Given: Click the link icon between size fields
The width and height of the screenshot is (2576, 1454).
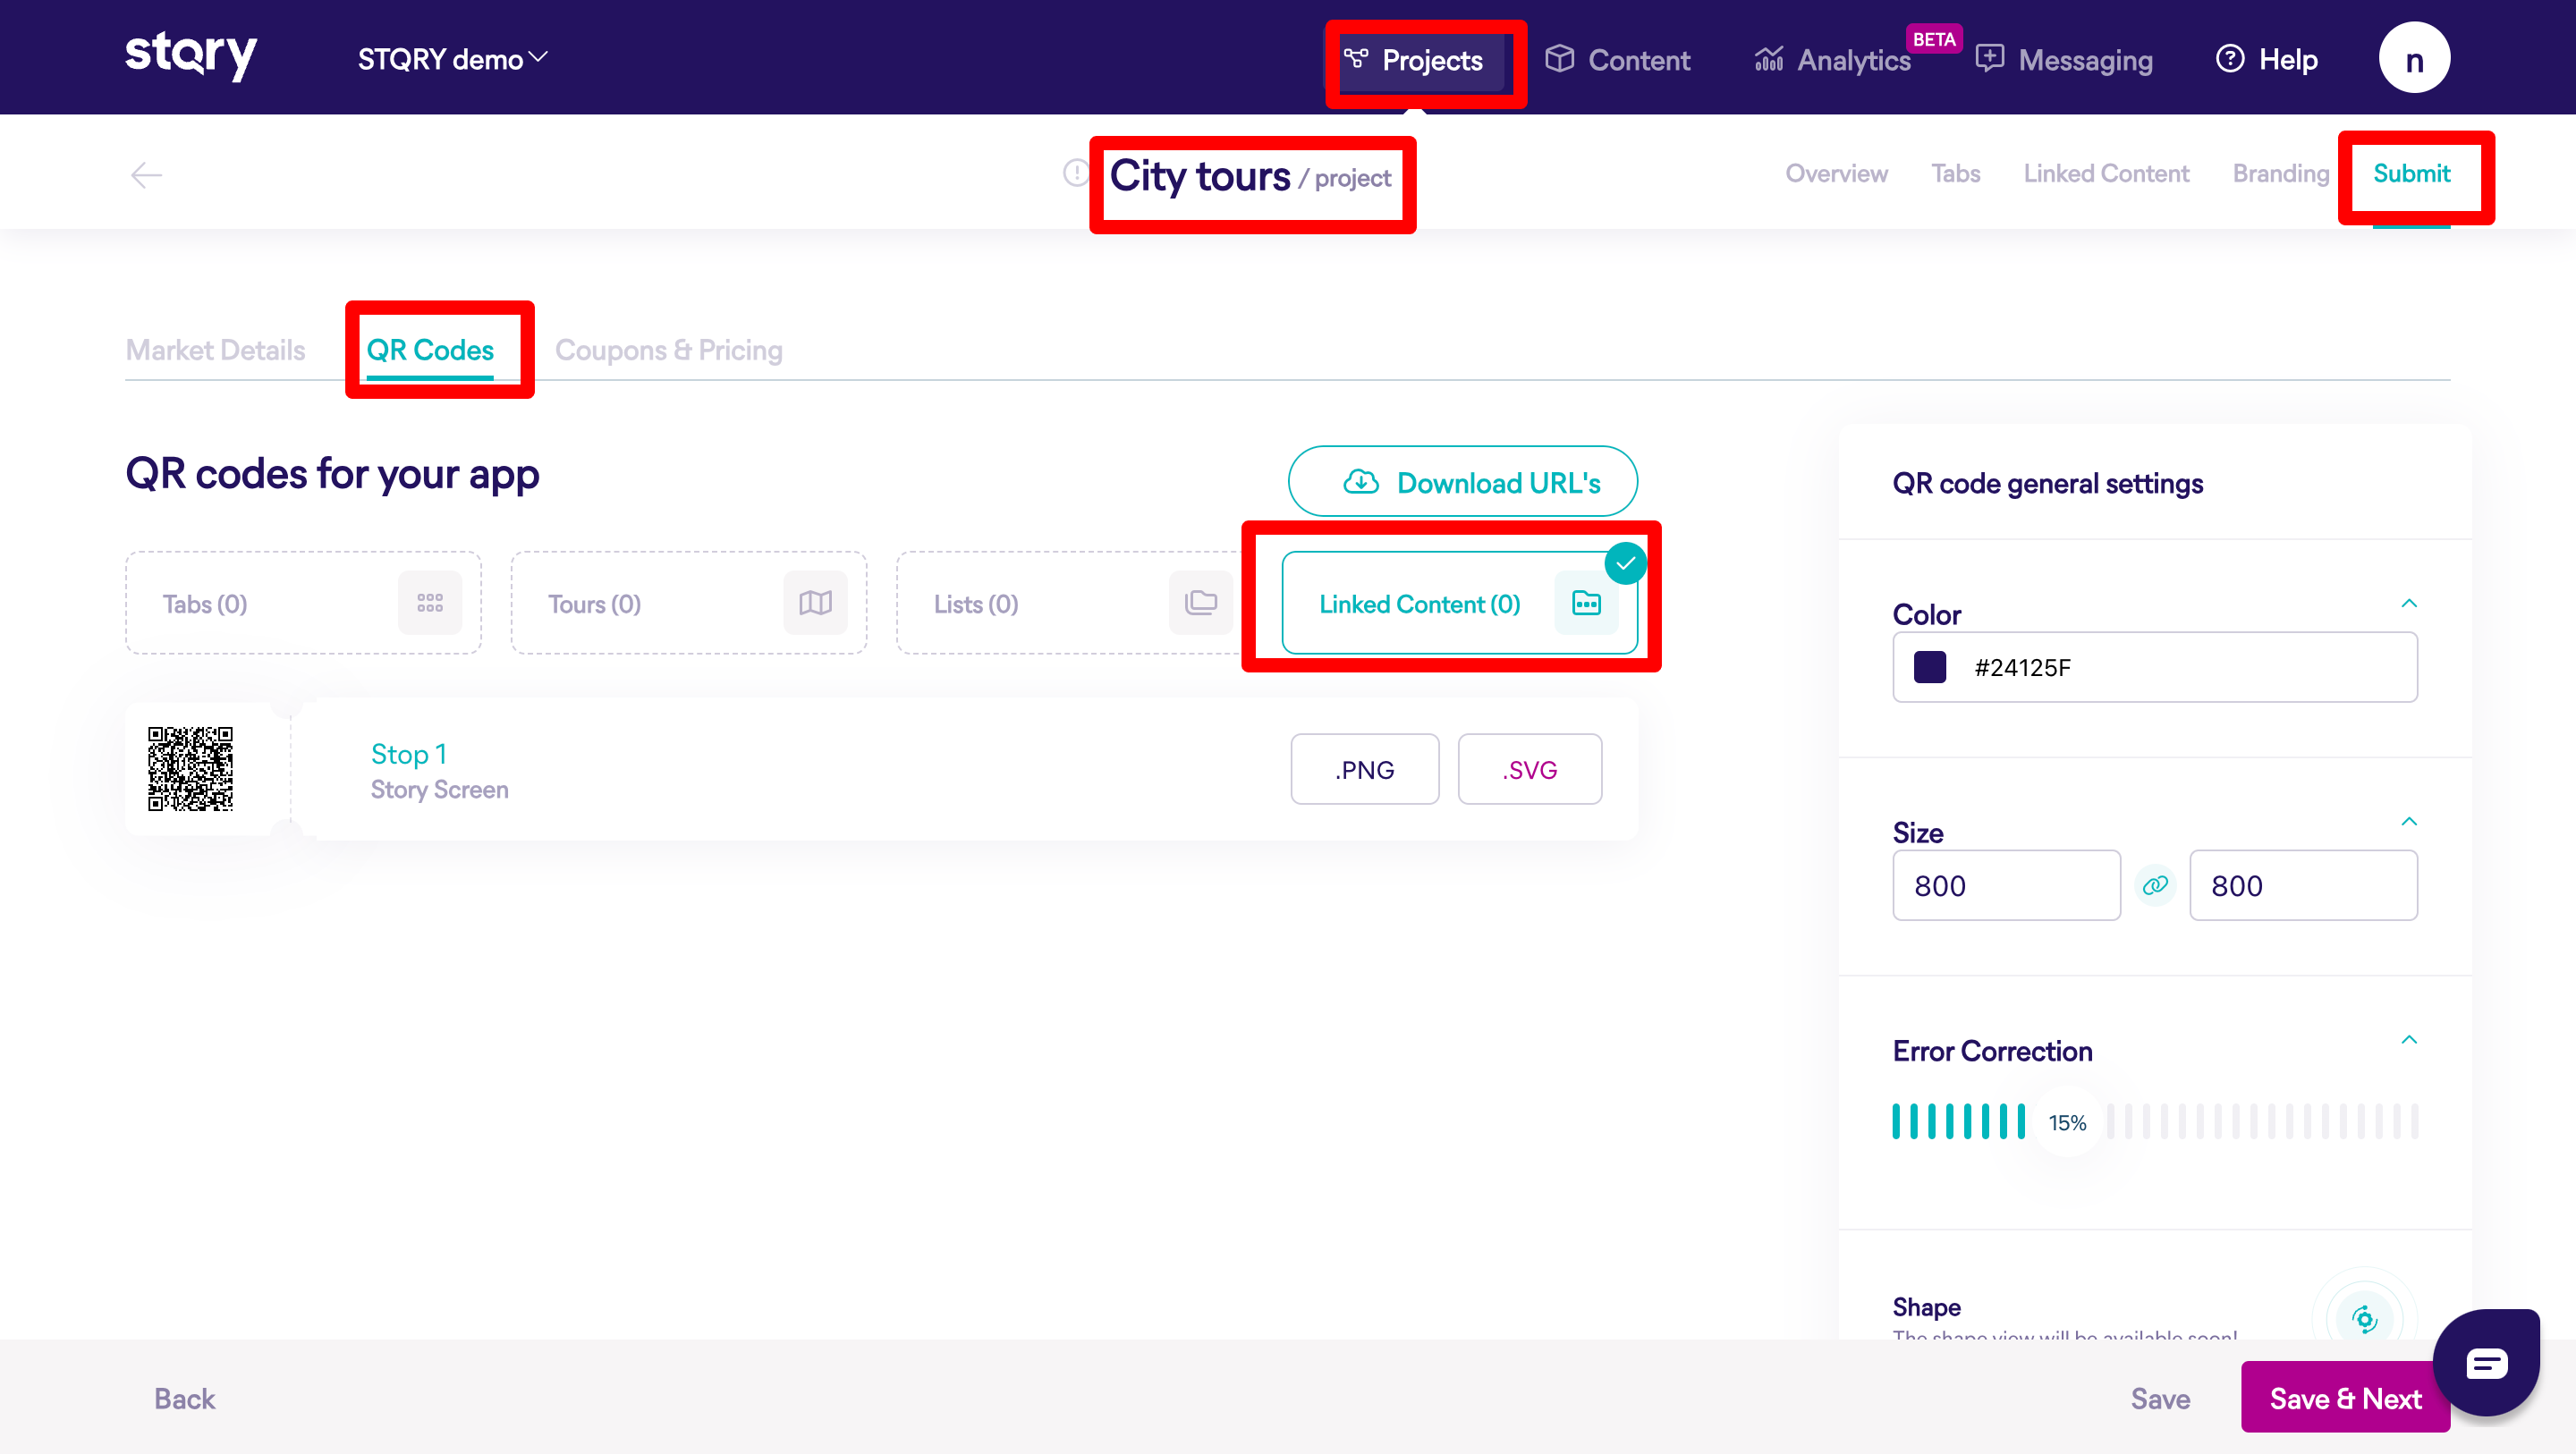Looking at the screenshot, I should coord(2155,885).
